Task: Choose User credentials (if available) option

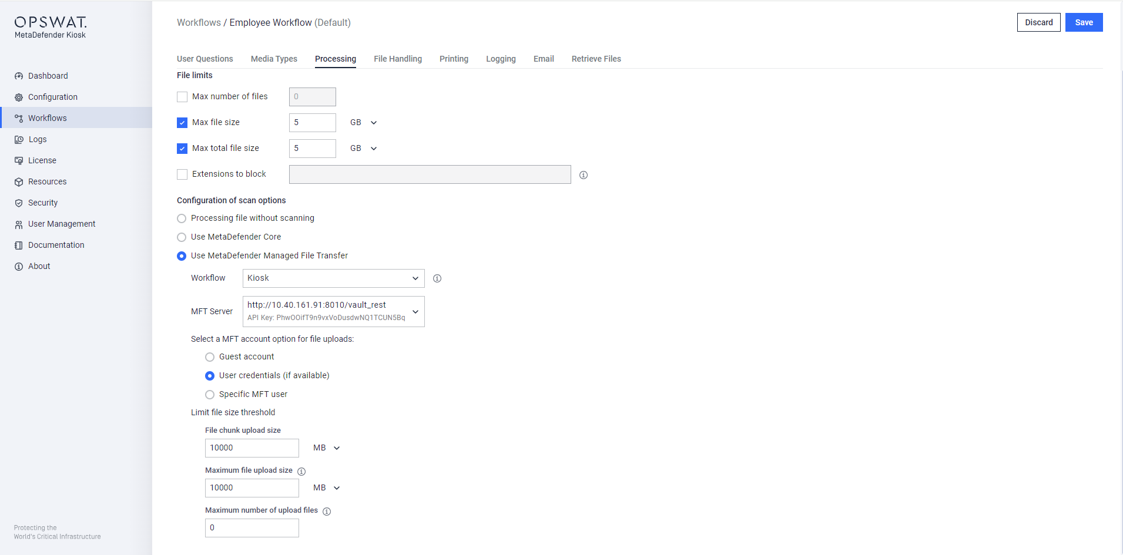Action: [210, 376]
